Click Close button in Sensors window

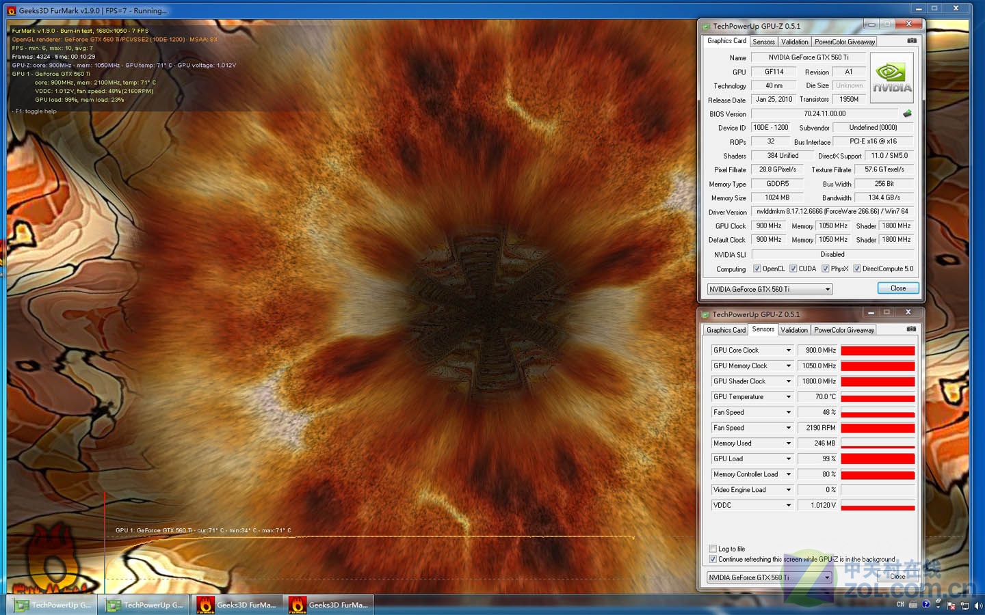(x=897, y=577)
